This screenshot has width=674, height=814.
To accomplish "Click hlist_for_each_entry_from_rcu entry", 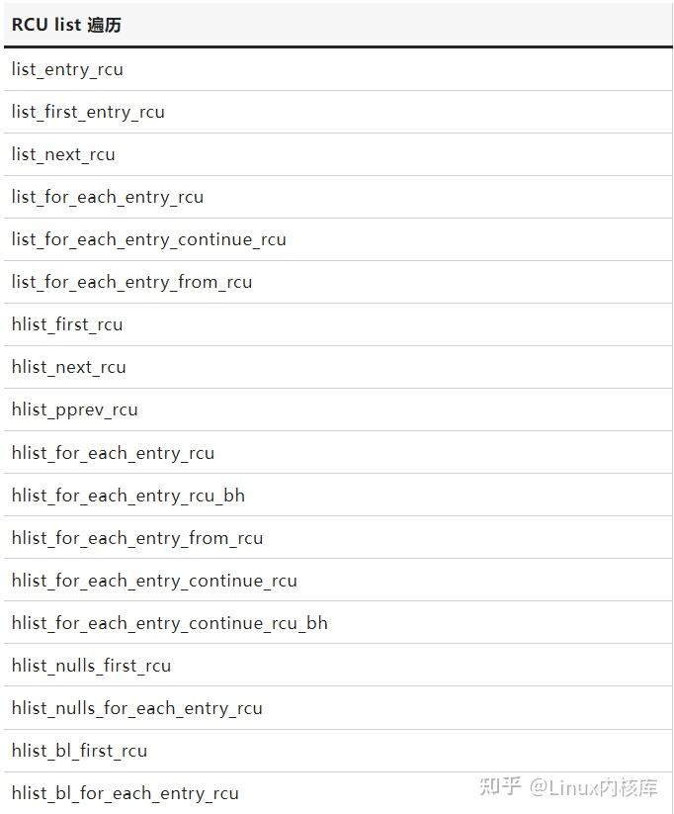I will [x=137, y=538].
